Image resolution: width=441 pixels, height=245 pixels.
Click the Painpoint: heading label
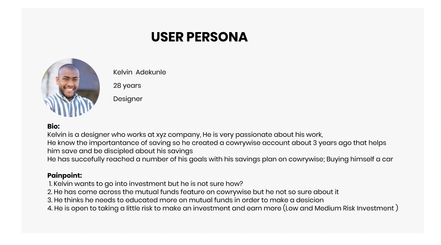click(x=64, y=176)
